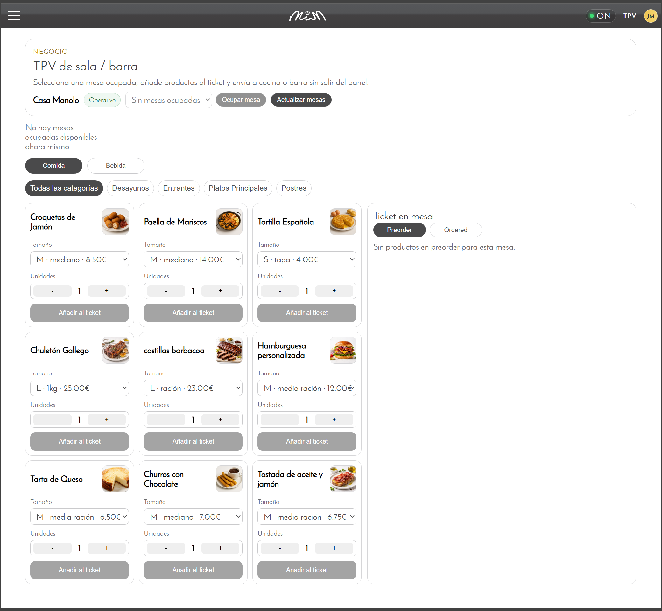This screenshot has width=662, height=611.
Task: Click the Paella de Mariscos photo
Action: 229,222
